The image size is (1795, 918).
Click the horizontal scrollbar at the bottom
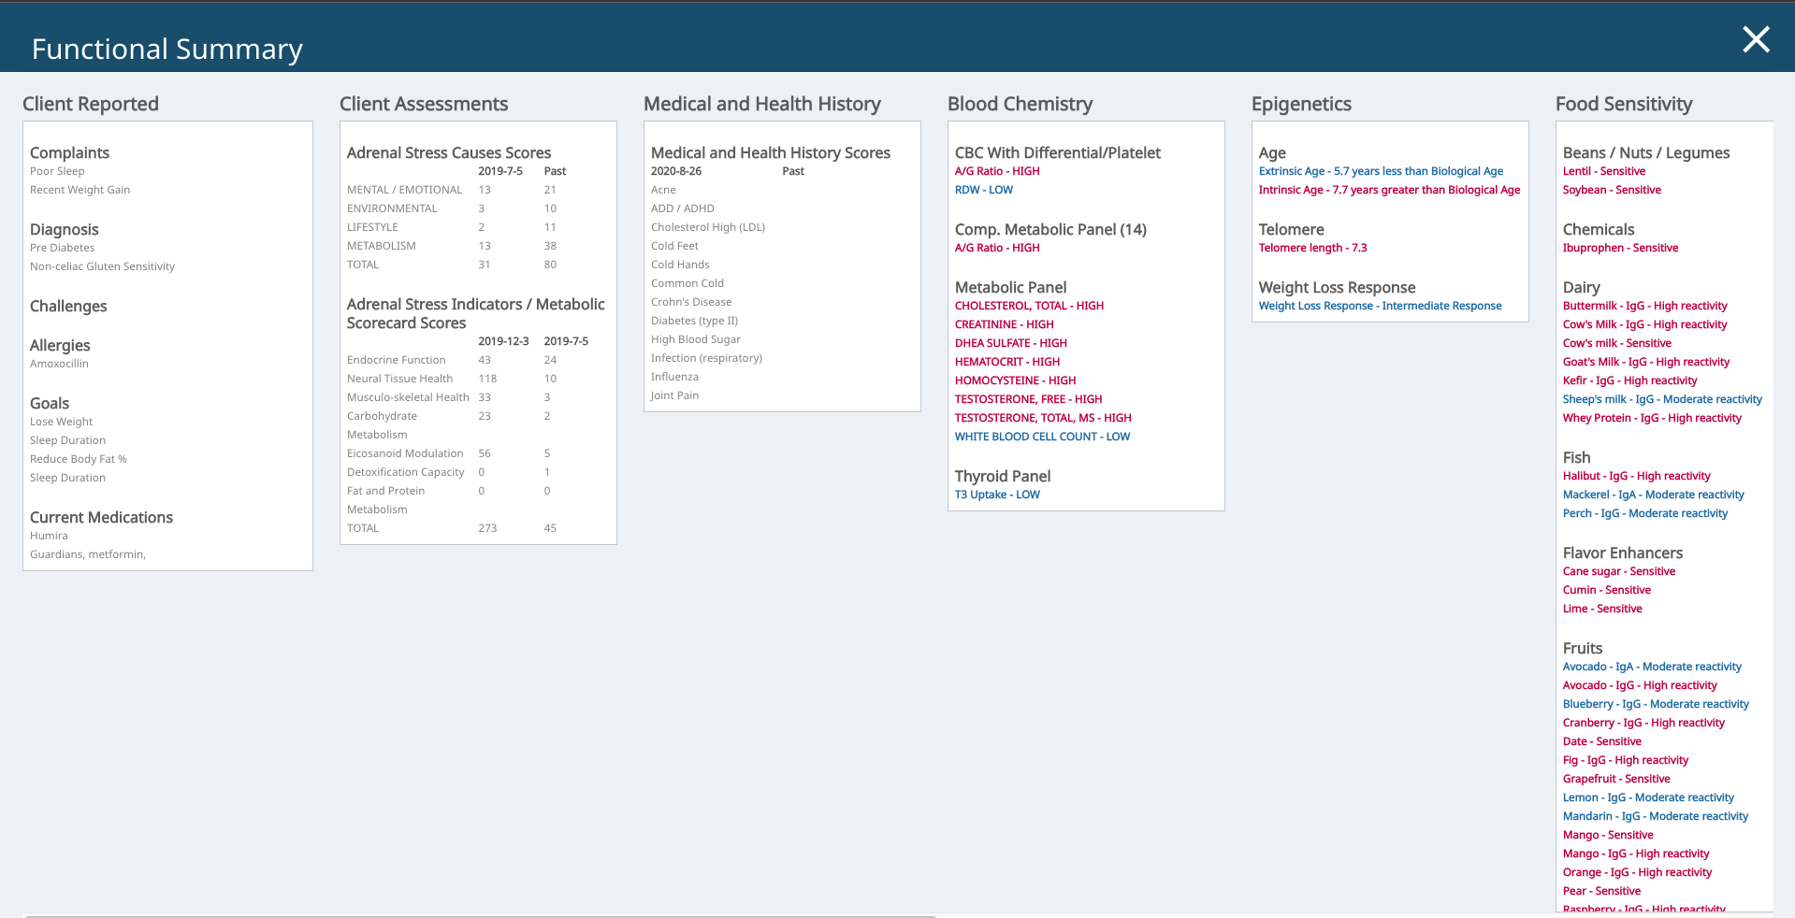(480, 915)
